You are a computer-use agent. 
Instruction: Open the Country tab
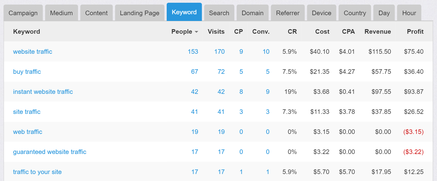(355, 13)
